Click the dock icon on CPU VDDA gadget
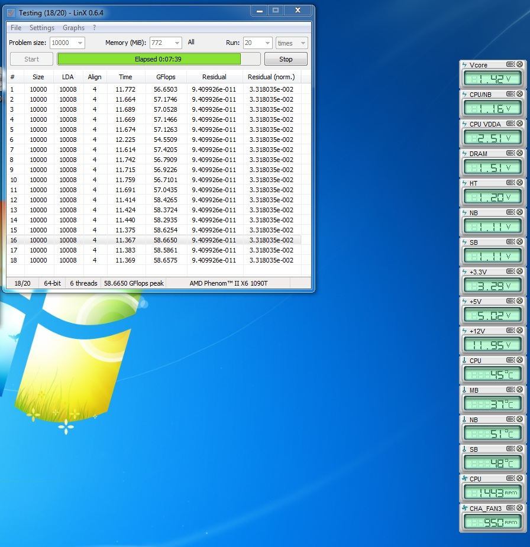 click(x=511, y=124)
